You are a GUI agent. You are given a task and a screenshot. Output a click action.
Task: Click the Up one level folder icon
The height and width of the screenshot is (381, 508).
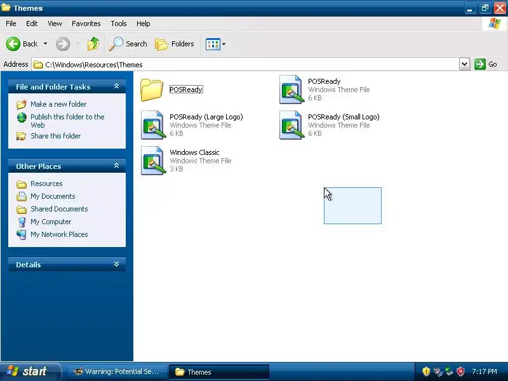93,44
